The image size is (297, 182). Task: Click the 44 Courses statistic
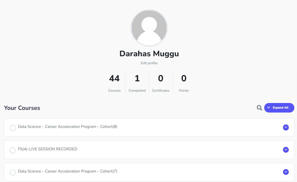(114, 82)
